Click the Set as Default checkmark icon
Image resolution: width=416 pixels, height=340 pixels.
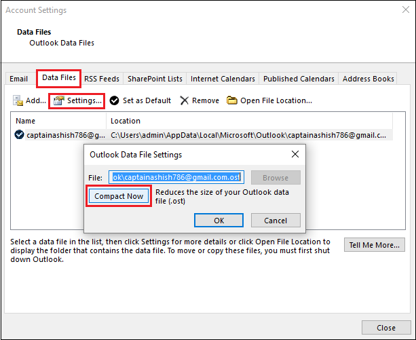click(x=114, y=100)
